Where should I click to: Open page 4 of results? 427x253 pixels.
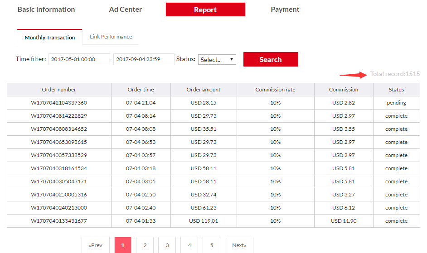tap(189, 245)
